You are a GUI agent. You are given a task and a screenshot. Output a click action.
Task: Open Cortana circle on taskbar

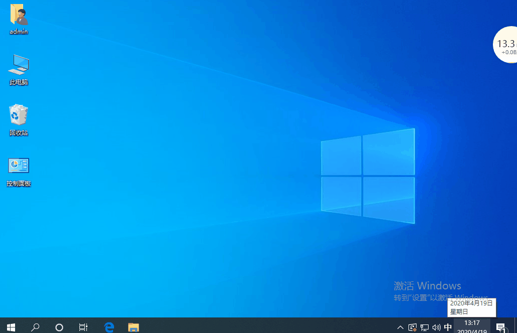point(59,327)
